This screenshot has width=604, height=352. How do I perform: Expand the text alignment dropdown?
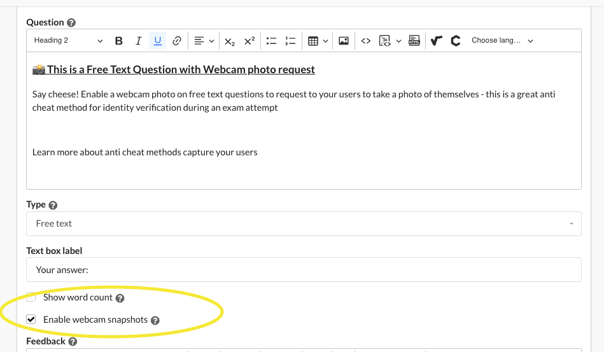(204, 41)
